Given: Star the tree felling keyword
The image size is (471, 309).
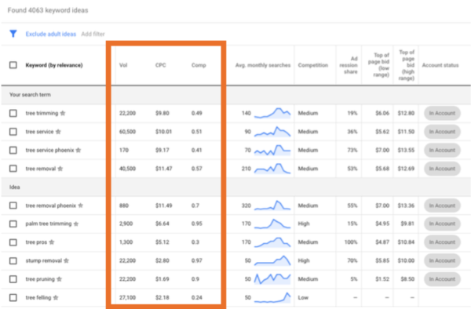Looking at the screenshot, I should pos(56,297).
